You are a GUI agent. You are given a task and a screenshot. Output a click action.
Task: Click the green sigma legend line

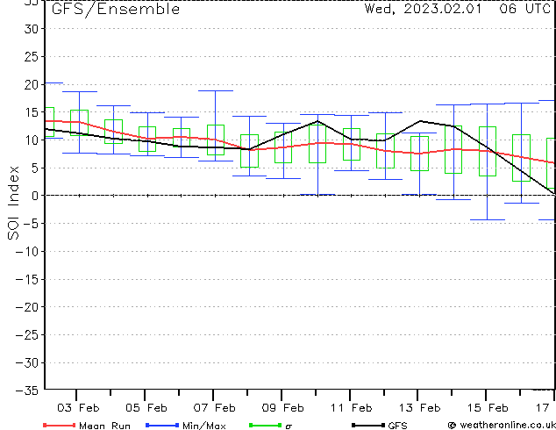(x=266, y=425)
